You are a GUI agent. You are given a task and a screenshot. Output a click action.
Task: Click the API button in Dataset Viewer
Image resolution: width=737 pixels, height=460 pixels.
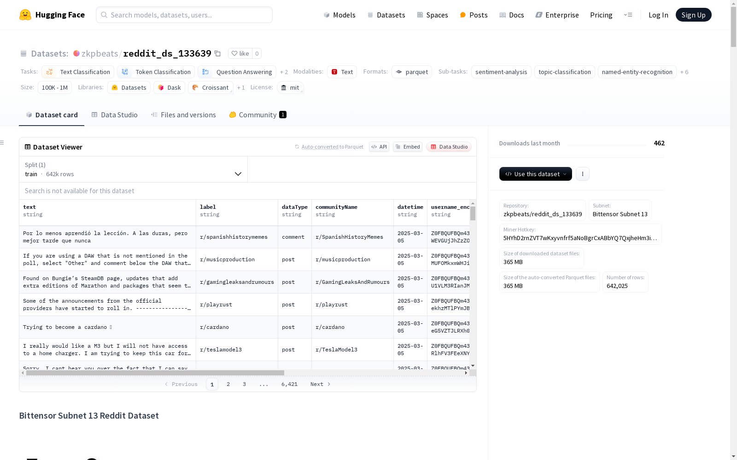coord(379,147)
